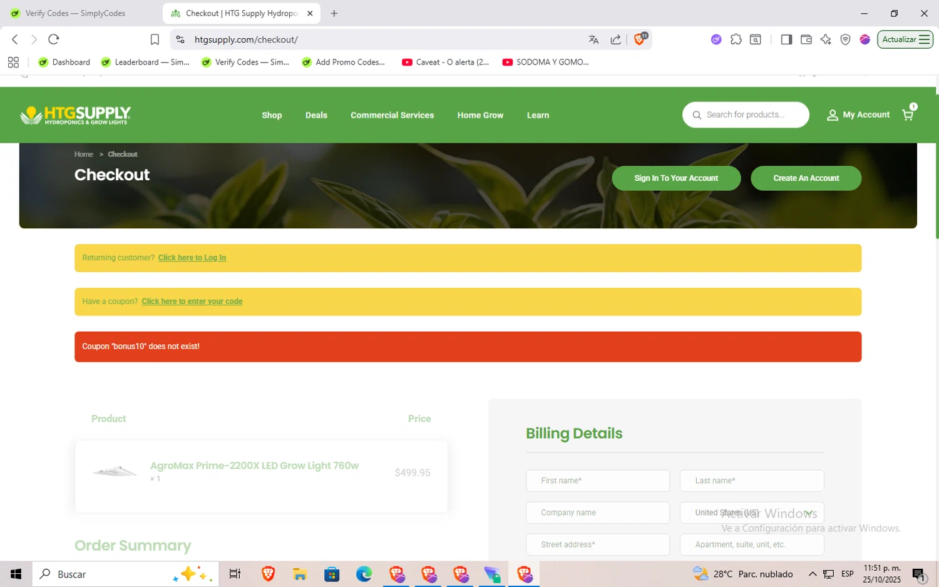Open the Deals menu
939x587 pixels.
[x=316, y=115]
